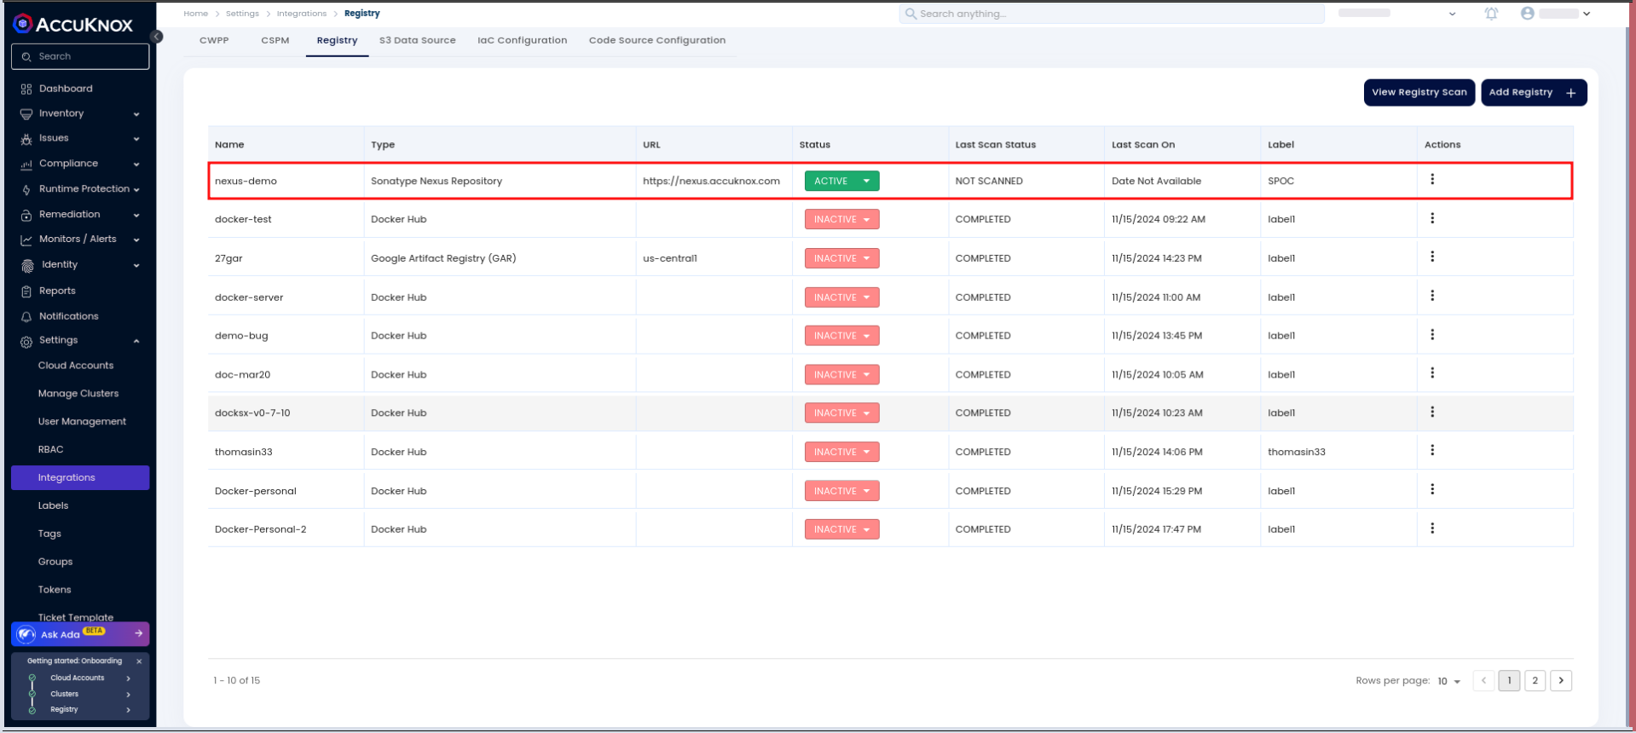Open INACTIVE status dropdown for 27gar
1636x733 pixels.
pos(841,258)
